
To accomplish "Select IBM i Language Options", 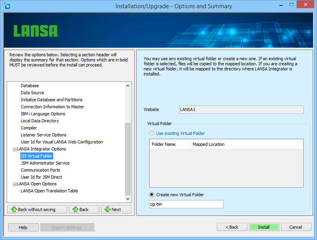I will click(x=43, y=114).
